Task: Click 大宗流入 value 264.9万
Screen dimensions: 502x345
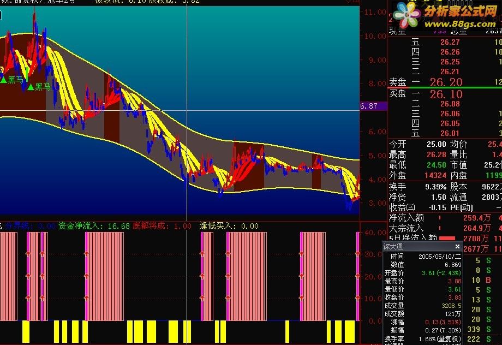Action: (x=477, y=228)
